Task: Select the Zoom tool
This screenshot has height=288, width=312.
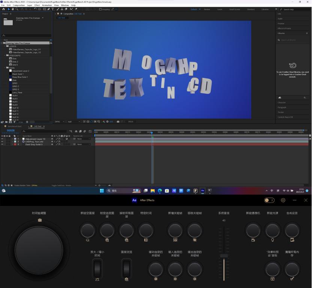Action: click(17, 9)
